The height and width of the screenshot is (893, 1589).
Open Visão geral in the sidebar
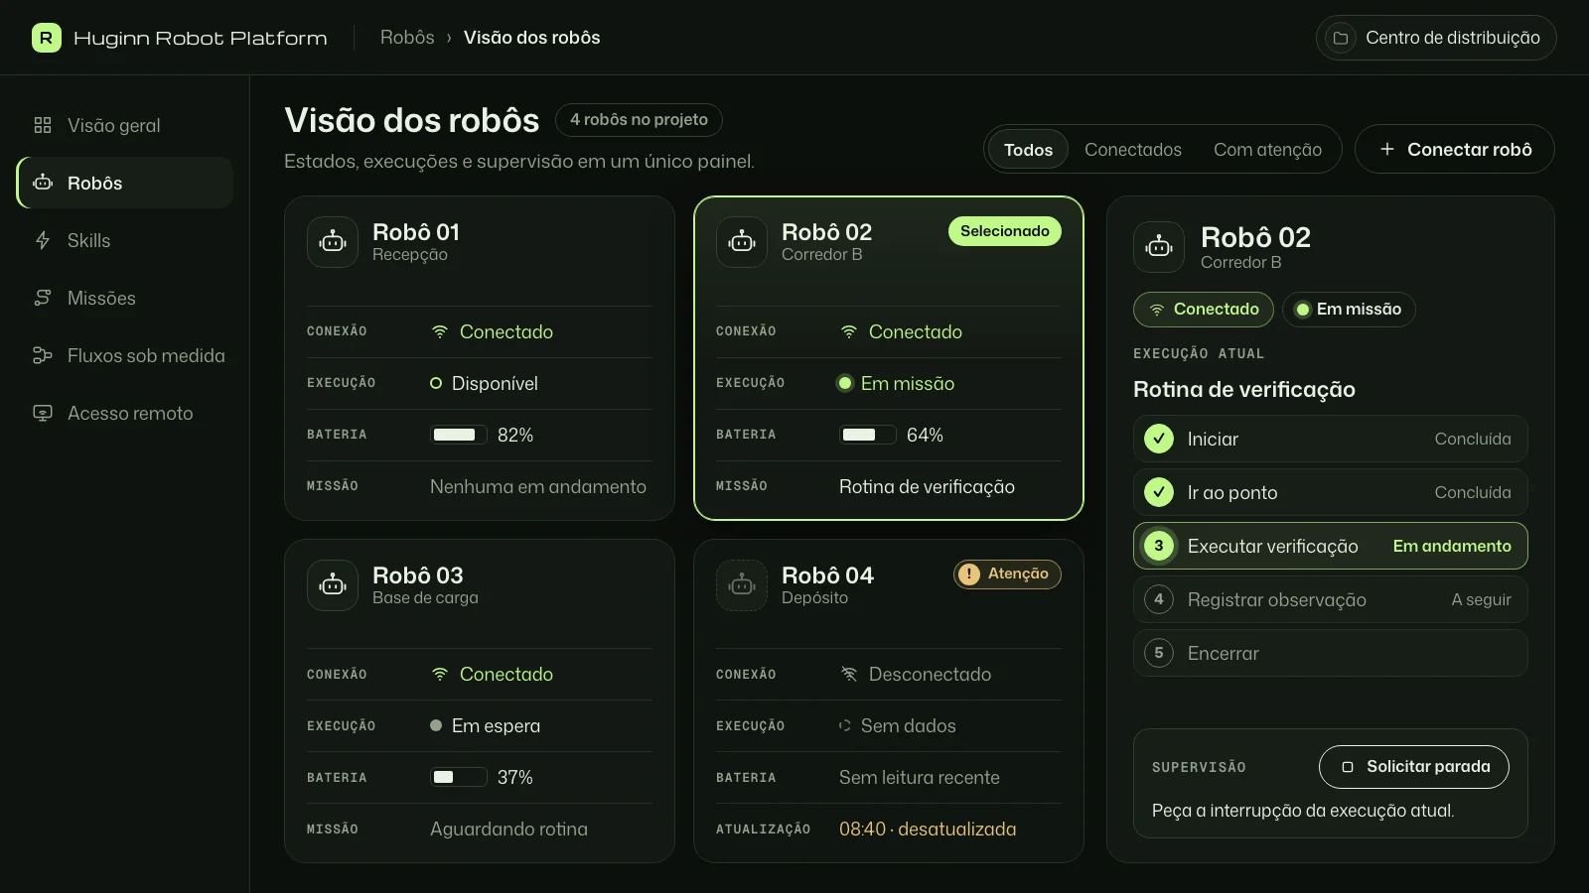pos(125,125)
